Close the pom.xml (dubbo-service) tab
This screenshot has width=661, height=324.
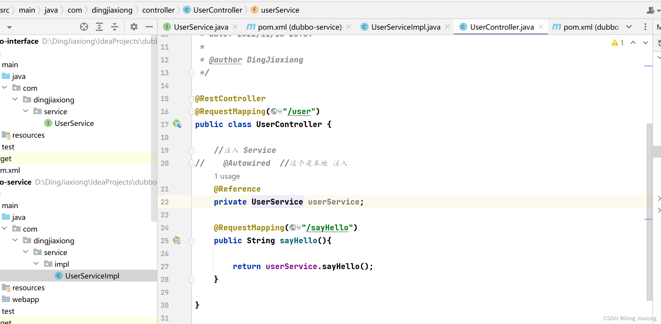point(349,27)
